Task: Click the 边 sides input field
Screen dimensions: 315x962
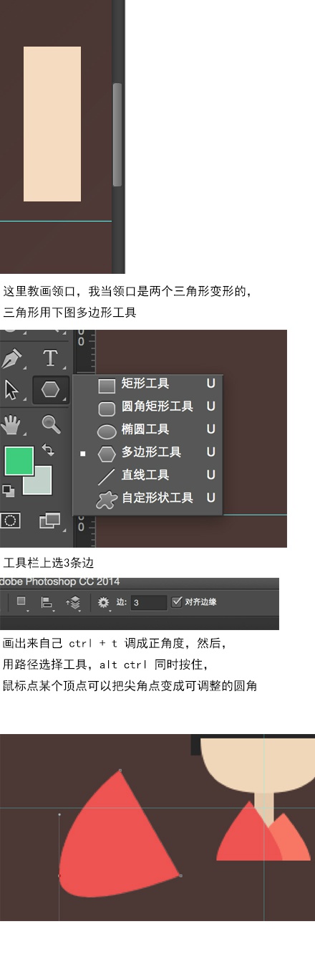Action: [148, 603]
